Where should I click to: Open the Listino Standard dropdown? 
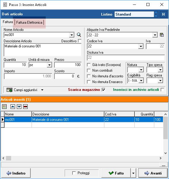pos(156,14)
